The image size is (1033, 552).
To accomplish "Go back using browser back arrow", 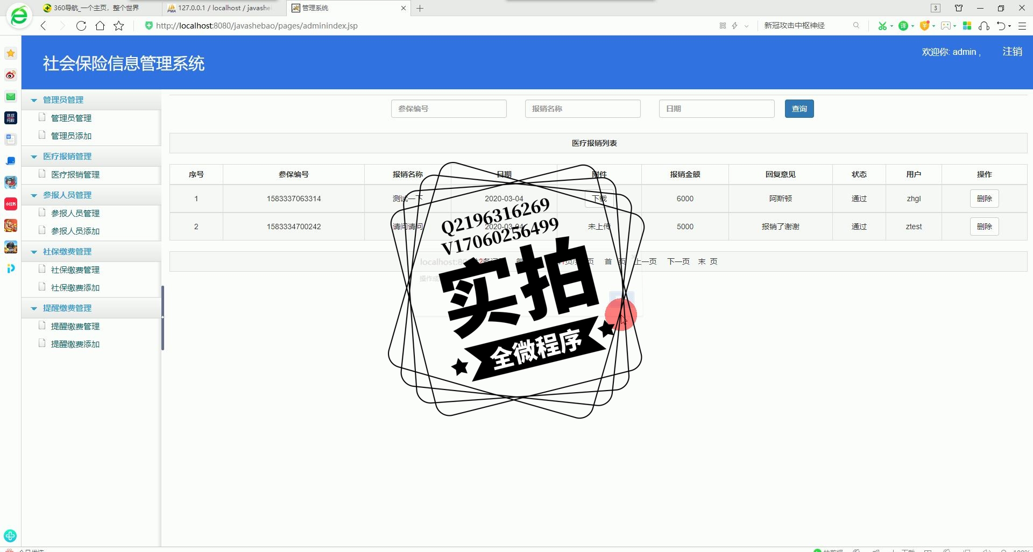I will tap(44, 26).
